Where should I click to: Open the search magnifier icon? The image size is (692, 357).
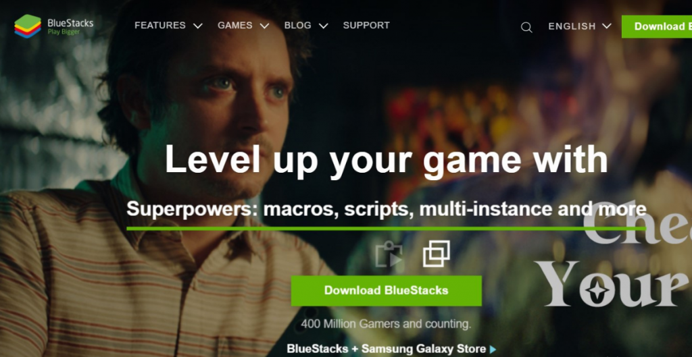point(526,27)
